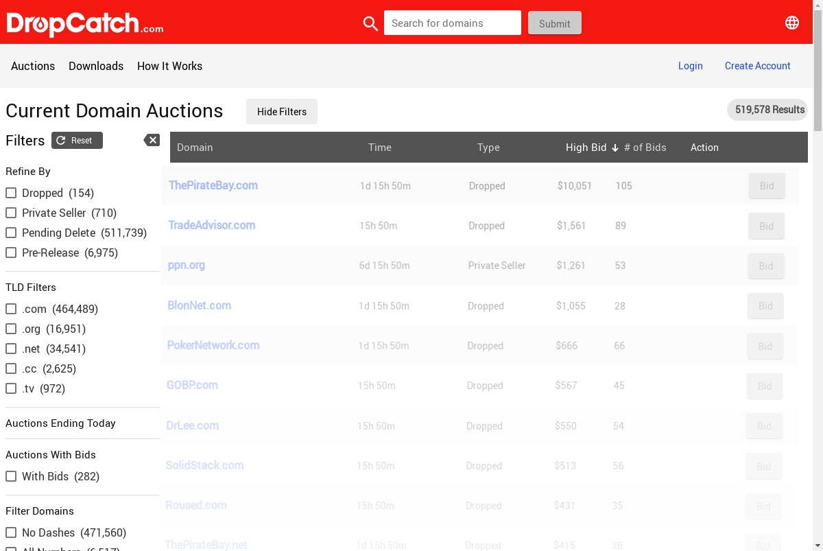Filter by .com TLD
The image size is (823, 551).
[11, 309]
